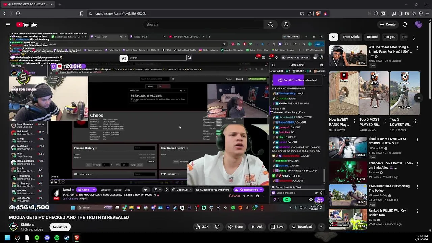Open options for Top 5 MOST HATED short
432x243 pixels.
(385, 121)
